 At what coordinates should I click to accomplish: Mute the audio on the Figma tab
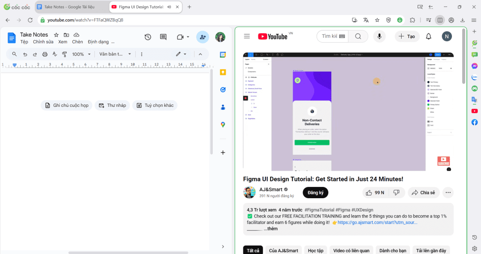coord(169,7)
